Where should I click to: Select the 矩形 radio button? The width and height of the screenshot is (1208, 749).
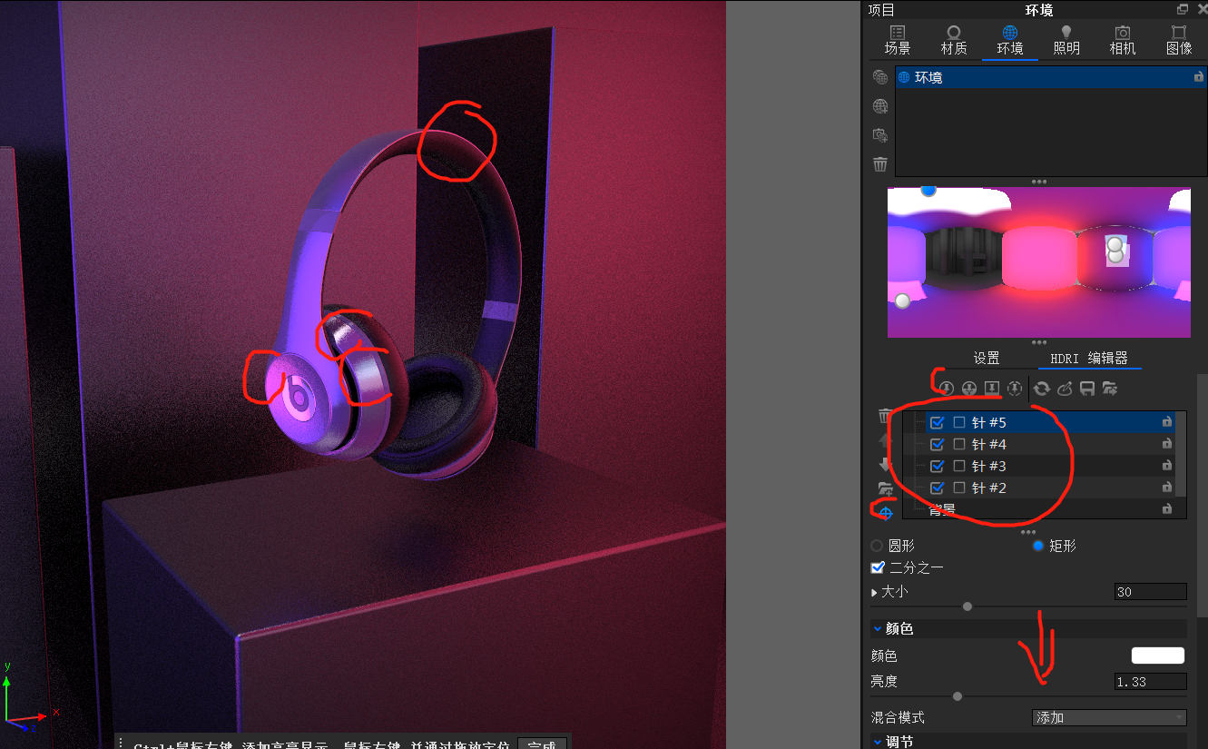(1038, 546)
